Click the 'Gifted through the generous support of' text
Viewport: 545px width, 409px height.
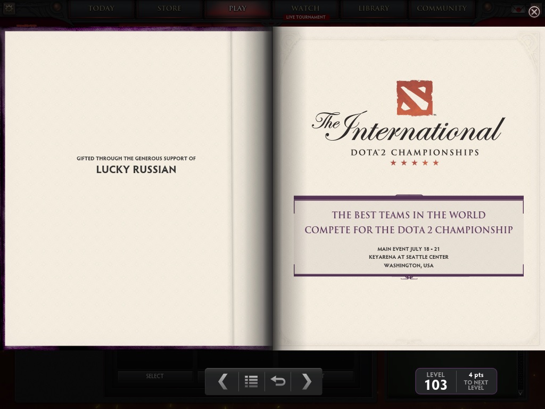tap(136, 158)
